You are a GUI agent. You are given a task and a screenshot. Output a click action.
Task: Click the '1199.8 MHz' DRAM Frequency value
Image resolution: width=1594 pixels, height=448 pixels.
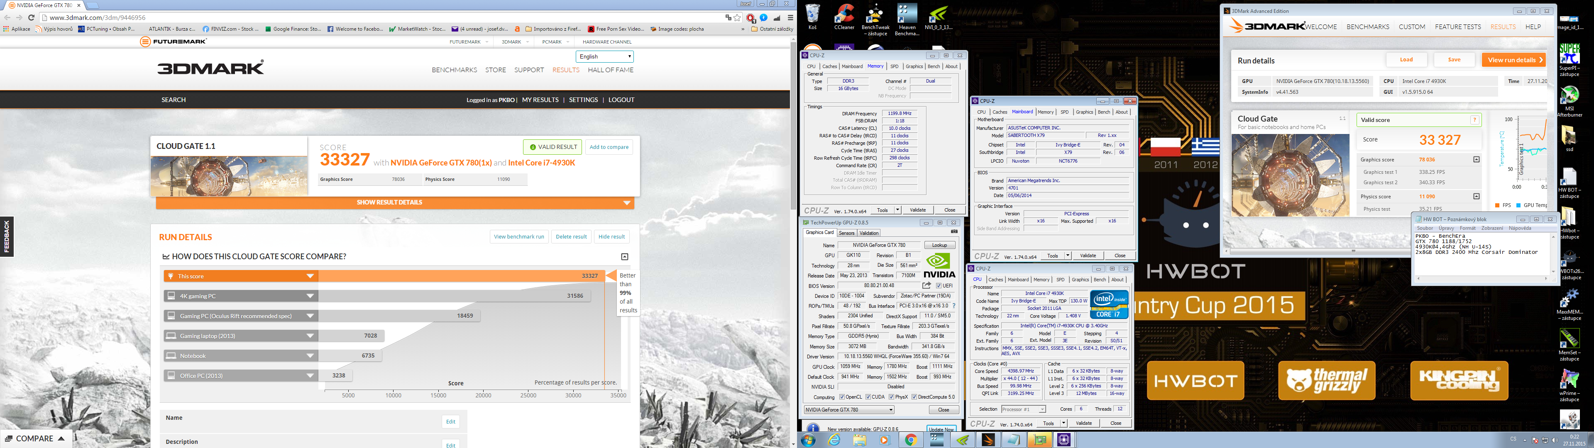[900, 113]
